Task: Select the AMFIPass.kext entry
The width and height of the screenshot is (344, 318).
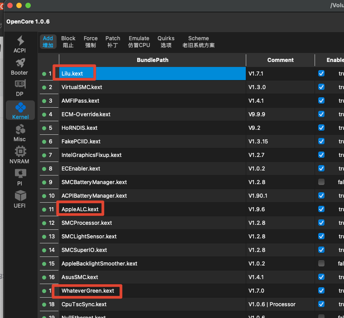Action: [153, 101]
